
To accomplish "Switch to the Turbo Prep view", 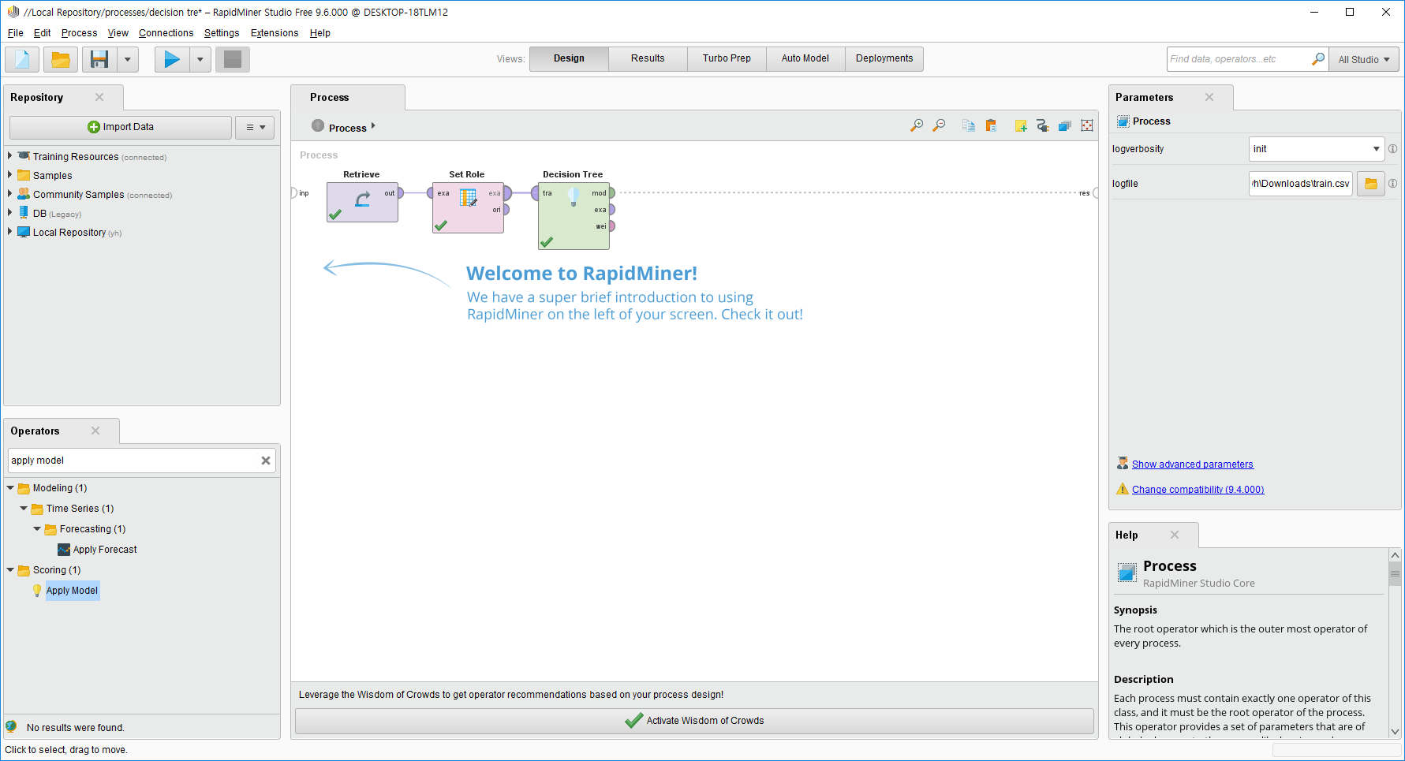I will tap(727, 58).
